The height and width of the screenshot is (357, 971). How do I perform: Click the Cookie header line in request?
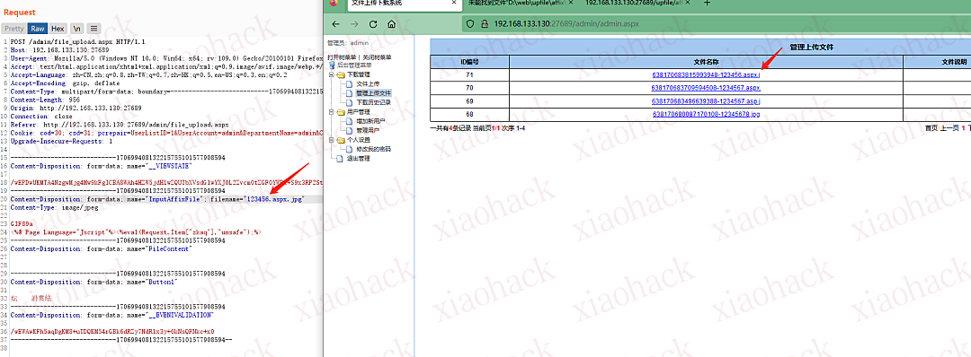166,133
